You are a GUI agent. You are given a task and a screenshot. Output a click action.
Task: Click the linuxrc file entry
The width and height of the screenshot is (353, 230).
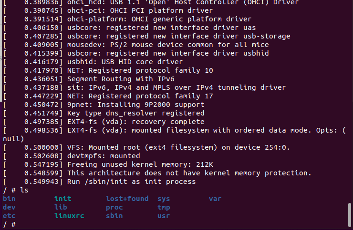[x=69, y=216]
